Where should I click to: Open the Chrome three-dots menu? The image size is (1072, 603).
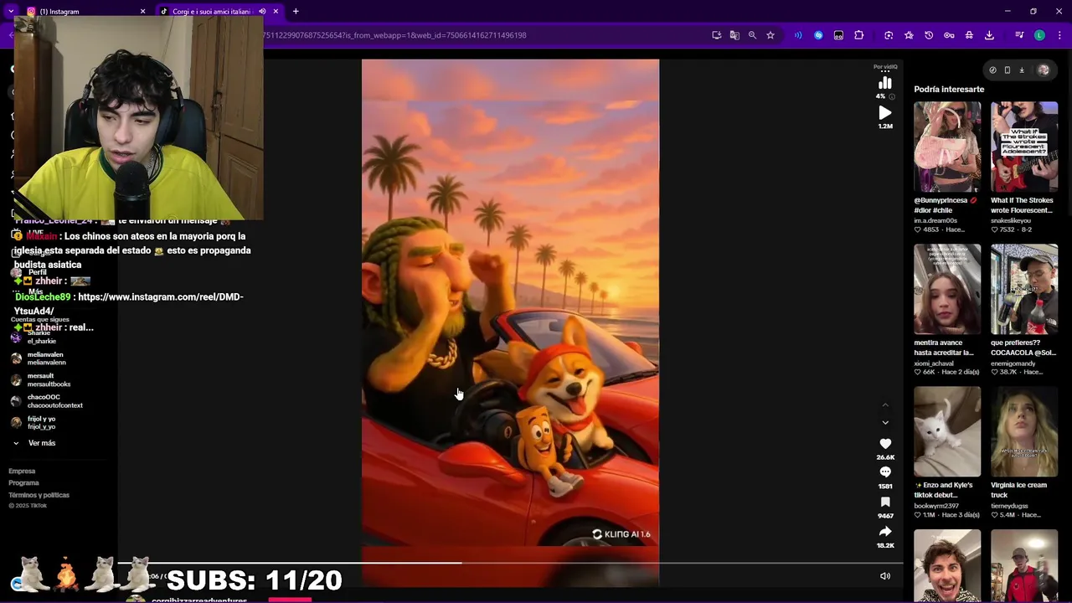coord(1059,35)
